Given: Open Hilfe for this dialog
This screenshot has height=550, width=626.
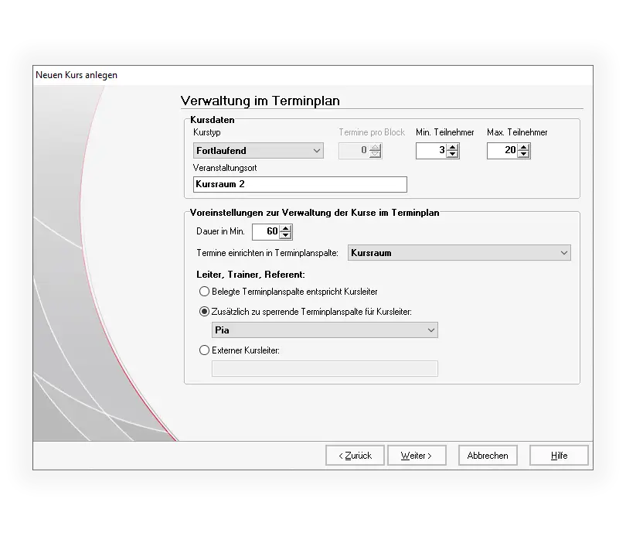Looking at the screenshot, I should coord(559,456).
